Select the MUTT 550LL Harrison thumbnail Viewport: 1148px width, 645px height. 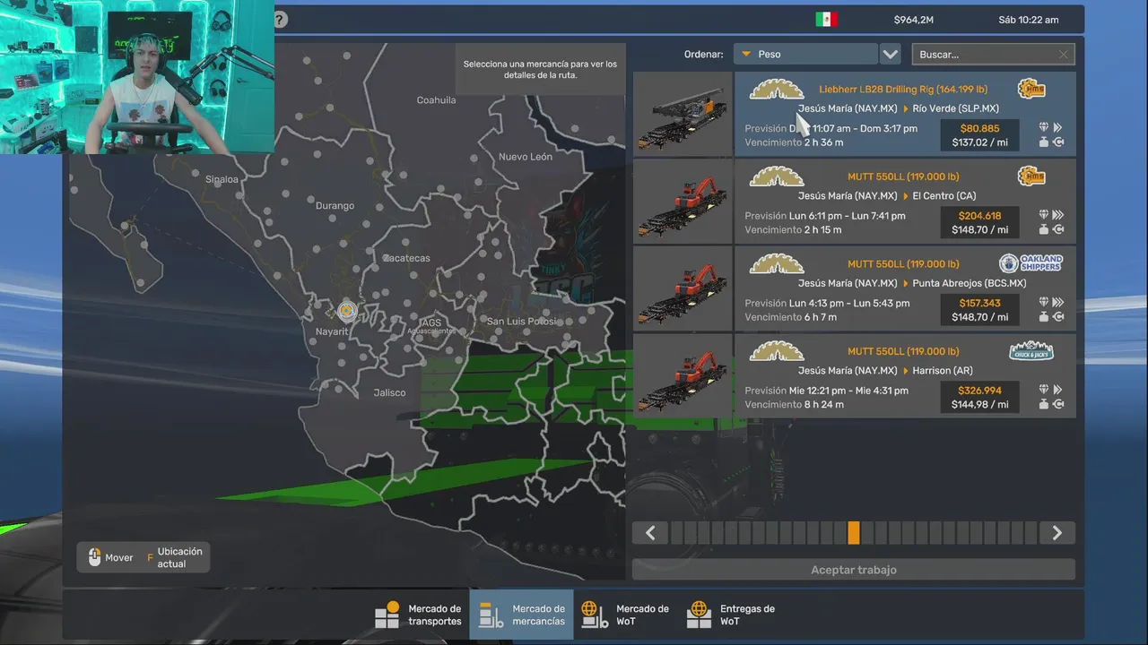coord(683,376)
